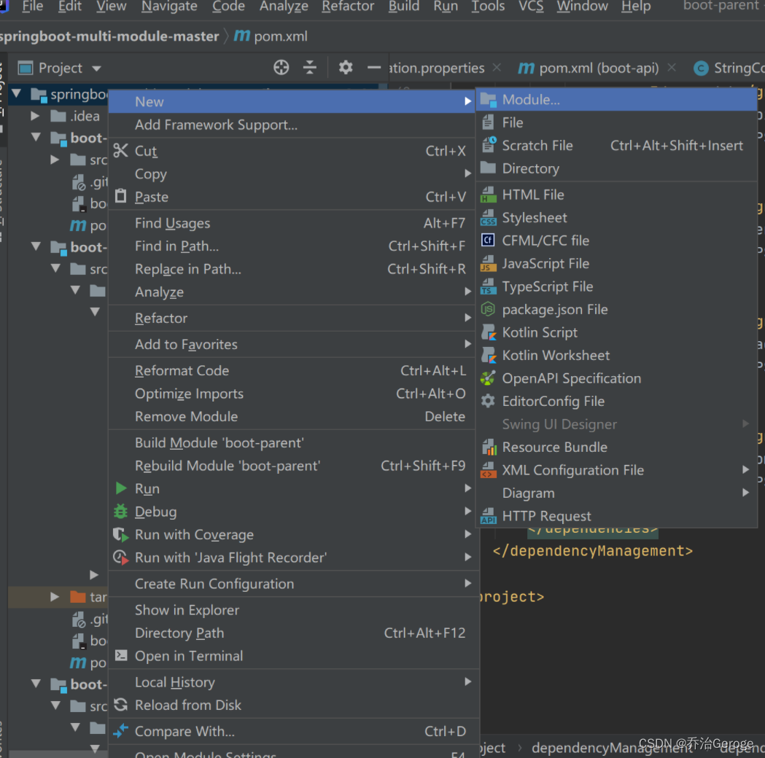
Task: Click the JavaScript File icon
Action: 489,263
